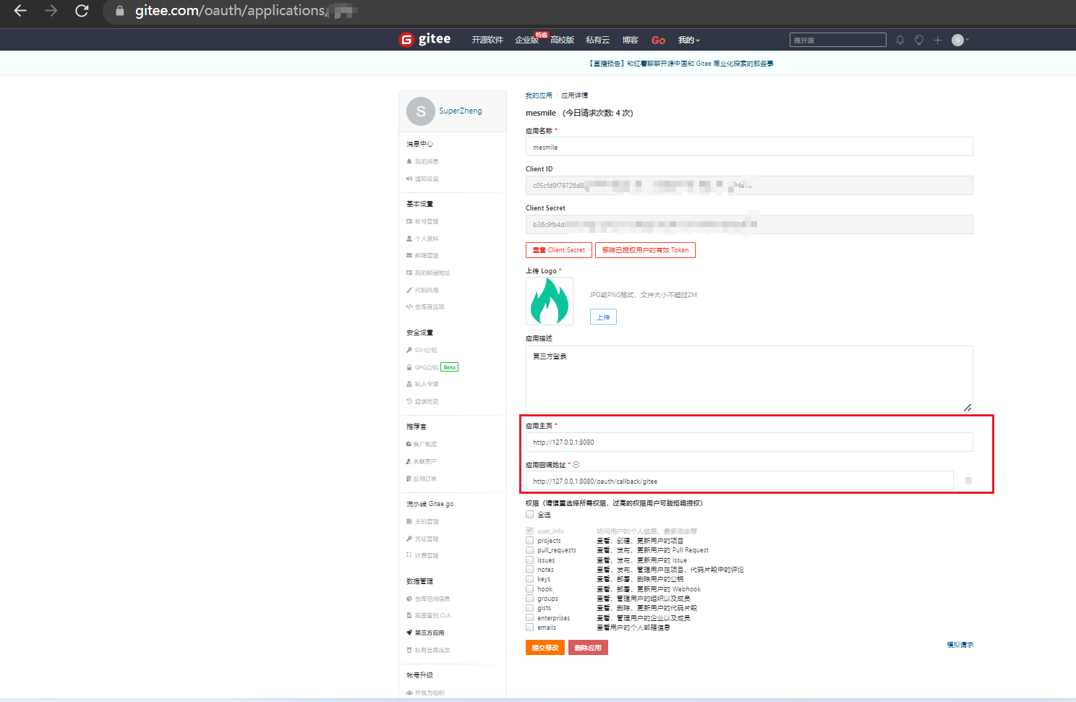Click the 模拟请求 link
Viewport: 1076px width, 702px height.
[x=960, y=645]
